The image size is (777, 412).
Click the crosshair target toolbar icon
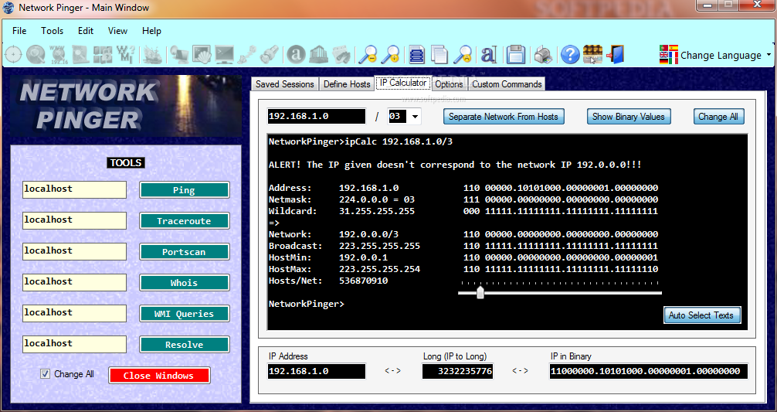[x=13, y=55]
